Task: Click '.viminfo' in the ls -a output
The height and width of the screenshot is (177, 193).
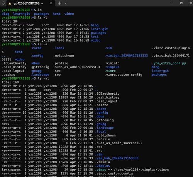Action: pyautogui.click(x=112, y=63)
